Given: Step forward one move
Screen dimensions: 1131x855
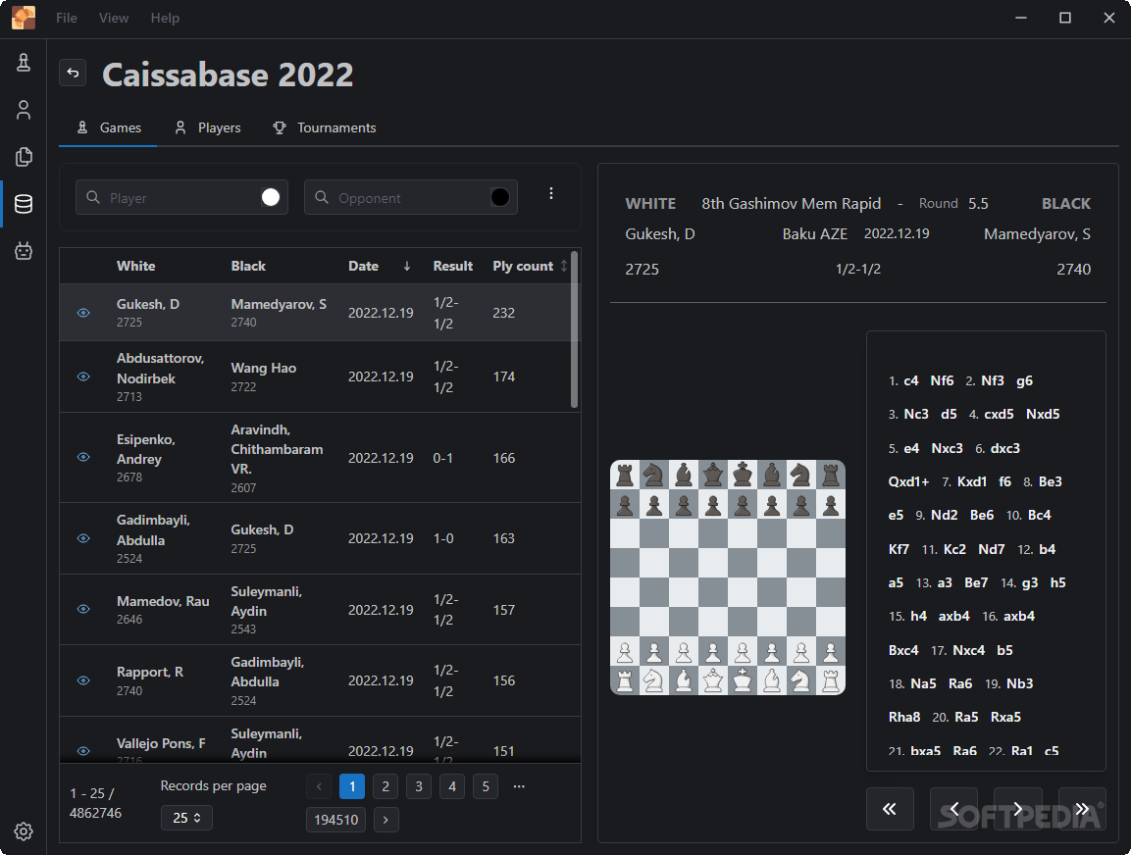Looking at the screenshot, I should 1018,809.
